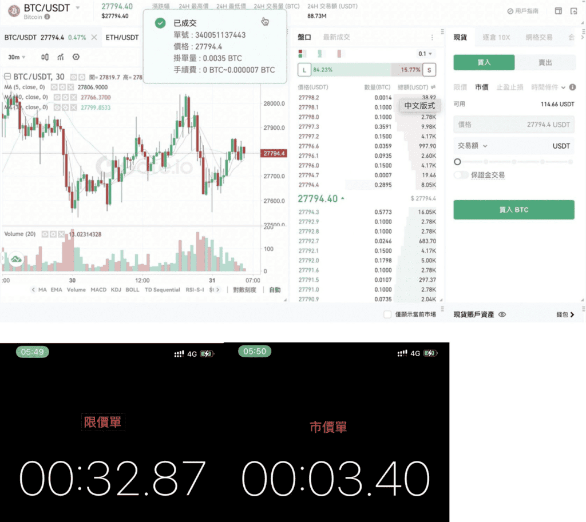Check 僅顯示當前市場 checkbox
The height and width of the screenshot is (522, 586).
pos(387,314)
